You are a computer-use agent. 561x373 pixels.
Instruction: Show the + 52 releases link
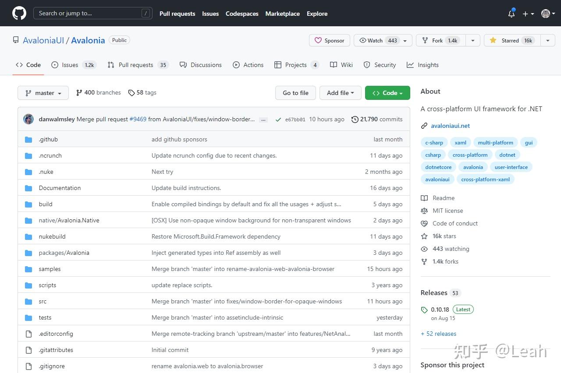438,334
